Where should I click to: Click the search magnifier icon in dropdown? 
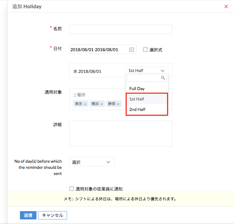coord(163,78)
